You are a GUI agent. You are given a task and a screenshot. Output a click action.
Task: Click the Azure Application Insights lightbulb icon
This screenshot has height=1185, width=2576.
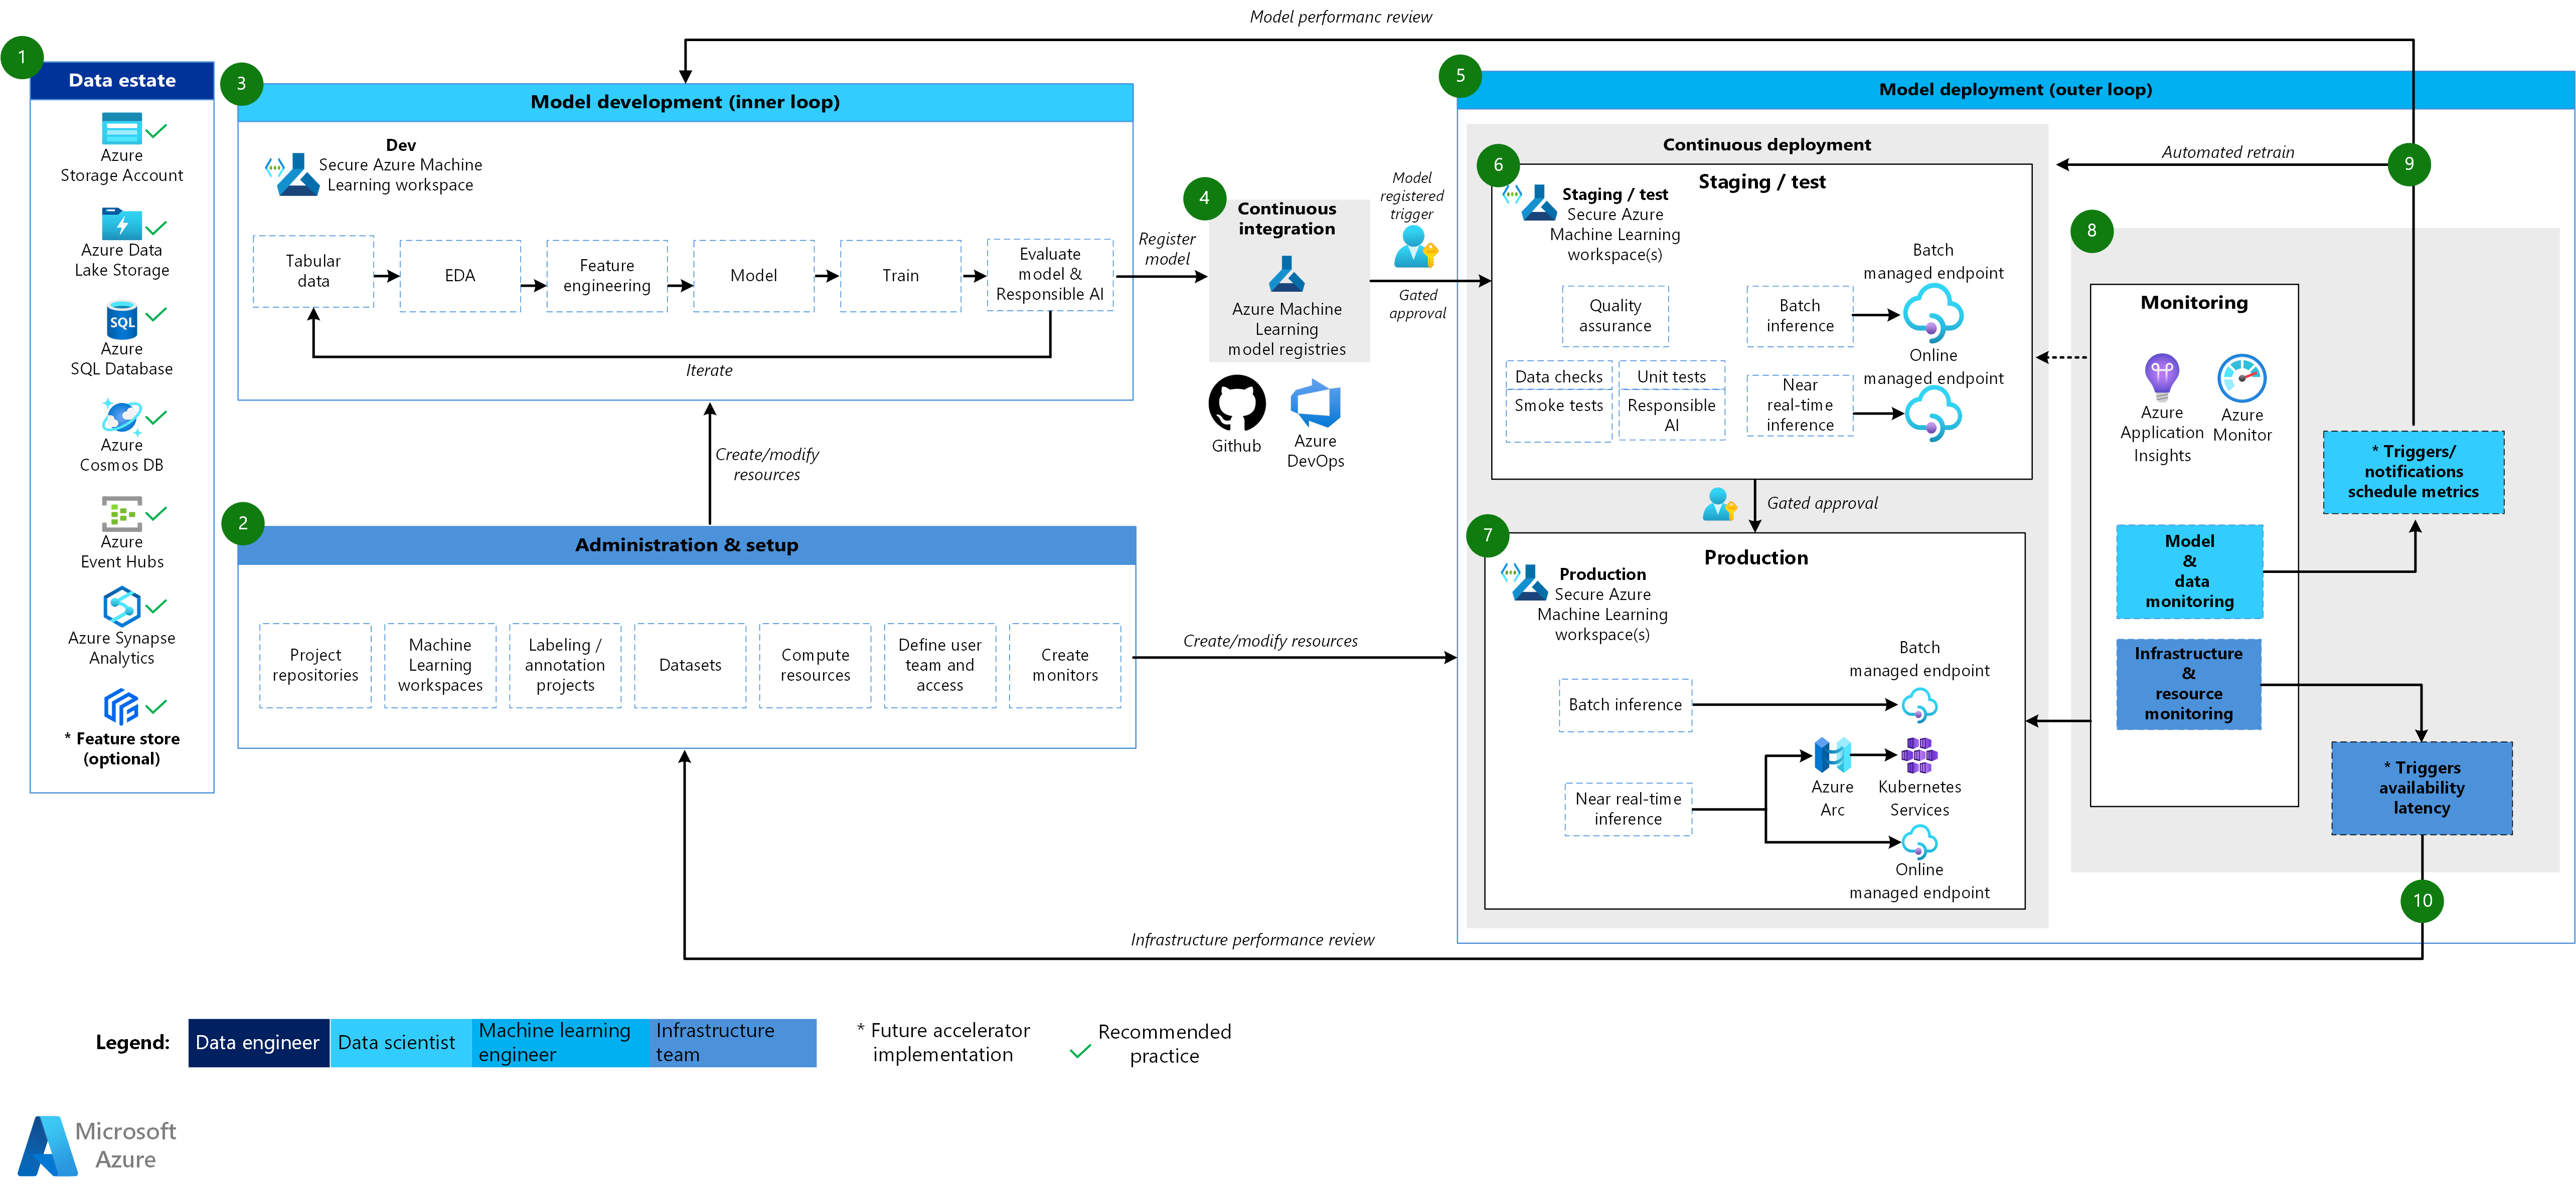(x=2161, y=376)
